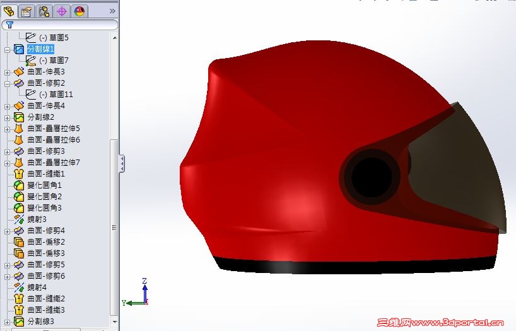Viewport: 516px width, 331px height.
Task: Click the 變化圓角2 fillet icon
Action: (x=19, y=197)
